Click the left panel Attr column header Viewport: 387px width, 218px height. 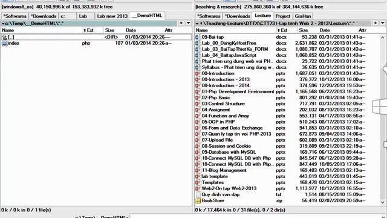coord(169,30)
